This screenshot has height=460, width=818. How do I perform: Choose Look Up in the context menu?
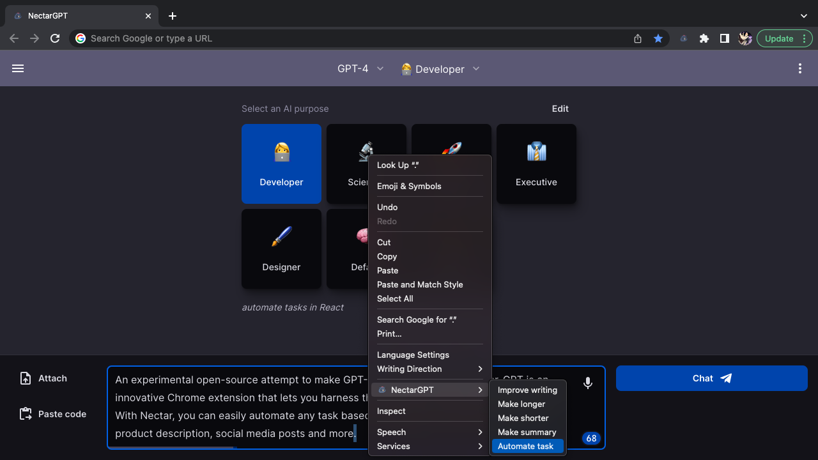coord(430,165)
